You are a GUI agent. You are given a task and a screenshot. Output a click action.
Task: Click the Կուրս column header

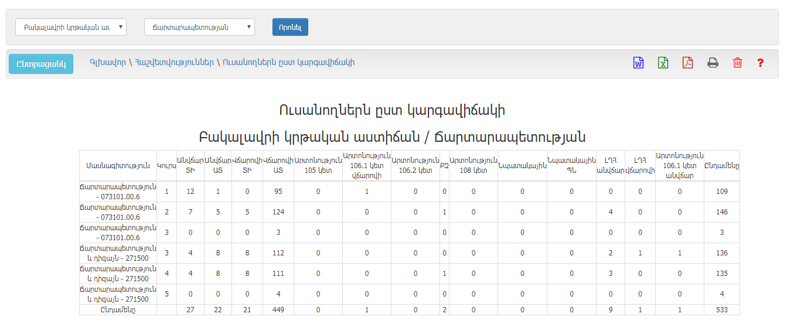(166, 166)
